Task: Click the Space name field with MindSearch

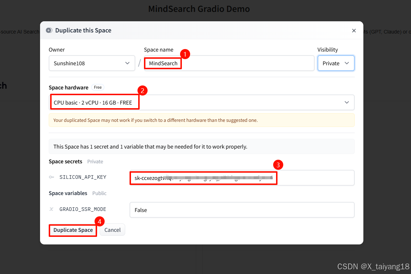Action: (229, 63)
